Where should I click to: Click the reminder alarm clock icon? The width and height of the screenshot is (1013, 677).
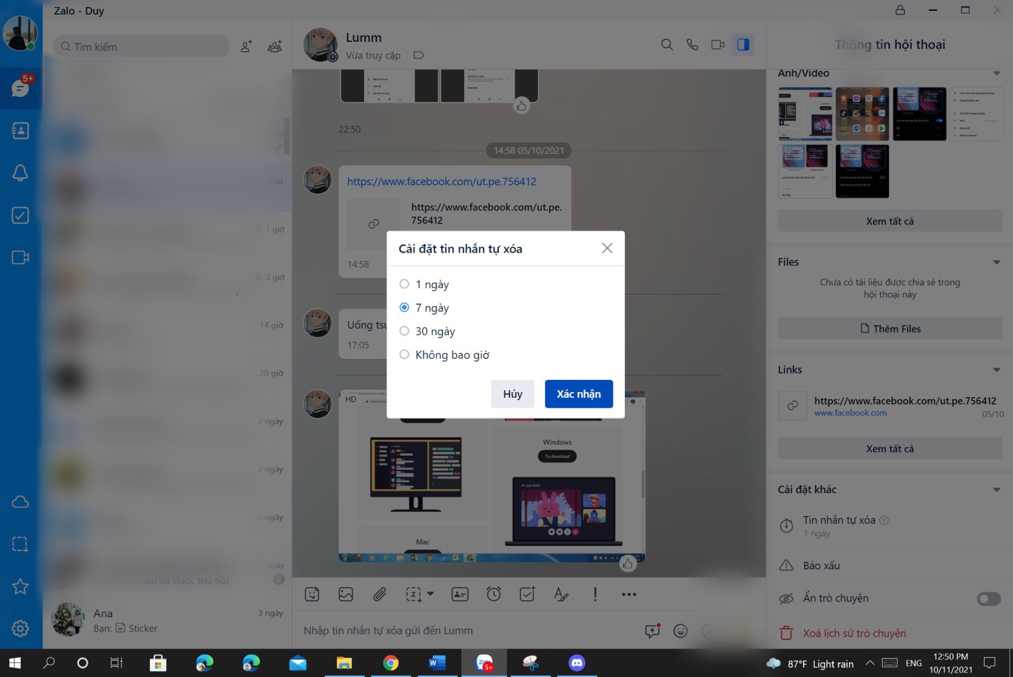coord(494,594)
